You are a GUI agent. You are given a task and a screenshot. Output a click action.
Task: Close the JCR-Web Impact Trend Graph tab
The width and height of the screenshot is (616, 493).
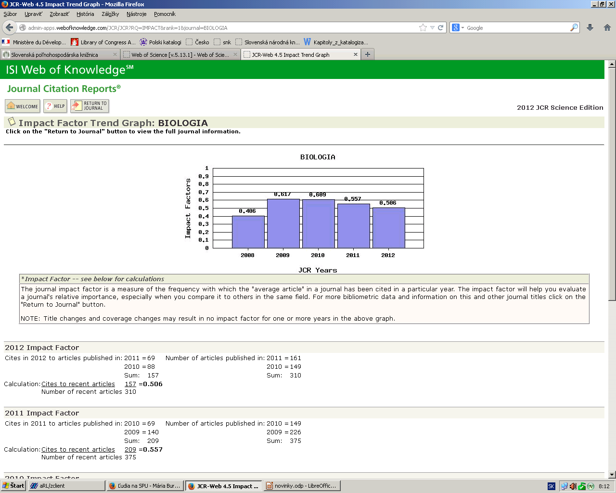click(x=356, y=54)
